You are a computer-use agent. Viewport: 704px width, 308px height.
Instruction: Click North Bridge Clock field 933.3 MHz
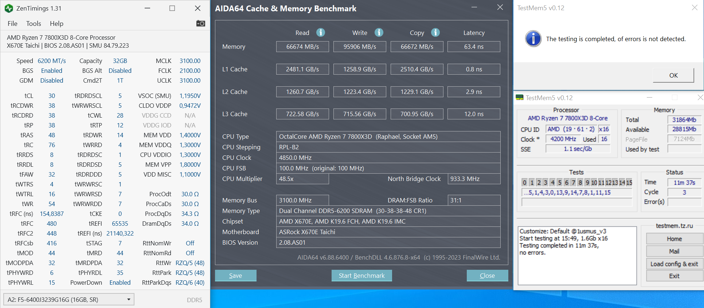click(474, 179)
